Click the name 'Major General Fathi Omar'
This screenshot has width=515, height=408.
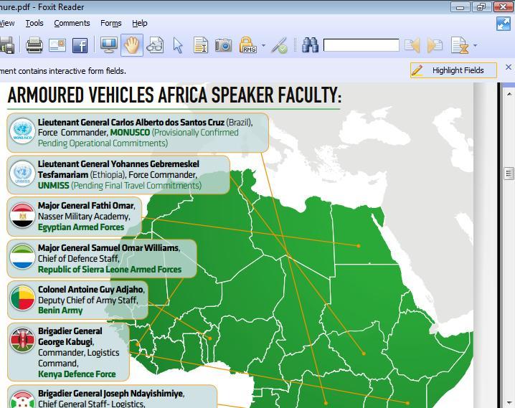click(x=86, y=206)
